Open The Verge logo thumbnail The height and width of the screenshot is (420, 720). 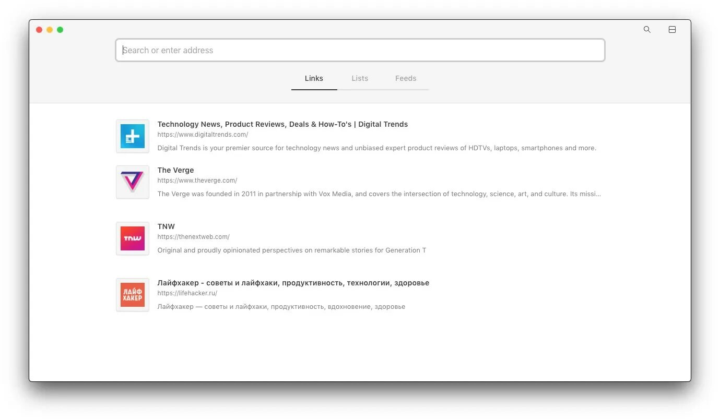tap(133, 182)
